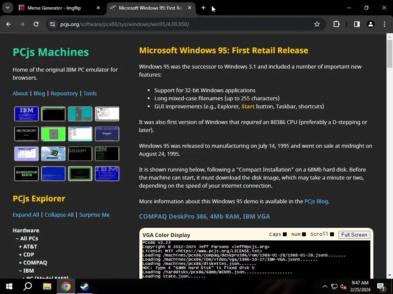
Task: Open Steam from the taskbar
Action: pyautogui.click(x=84, y=286)
